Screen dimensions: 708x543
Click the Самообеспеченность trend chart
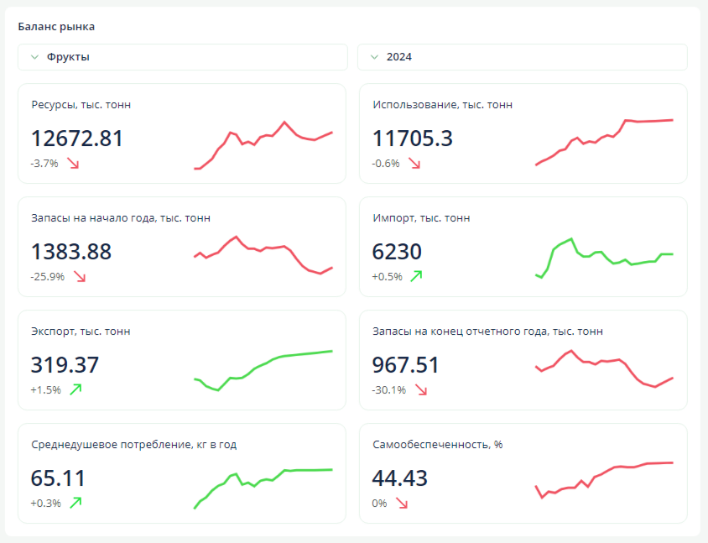coord(604,478)
